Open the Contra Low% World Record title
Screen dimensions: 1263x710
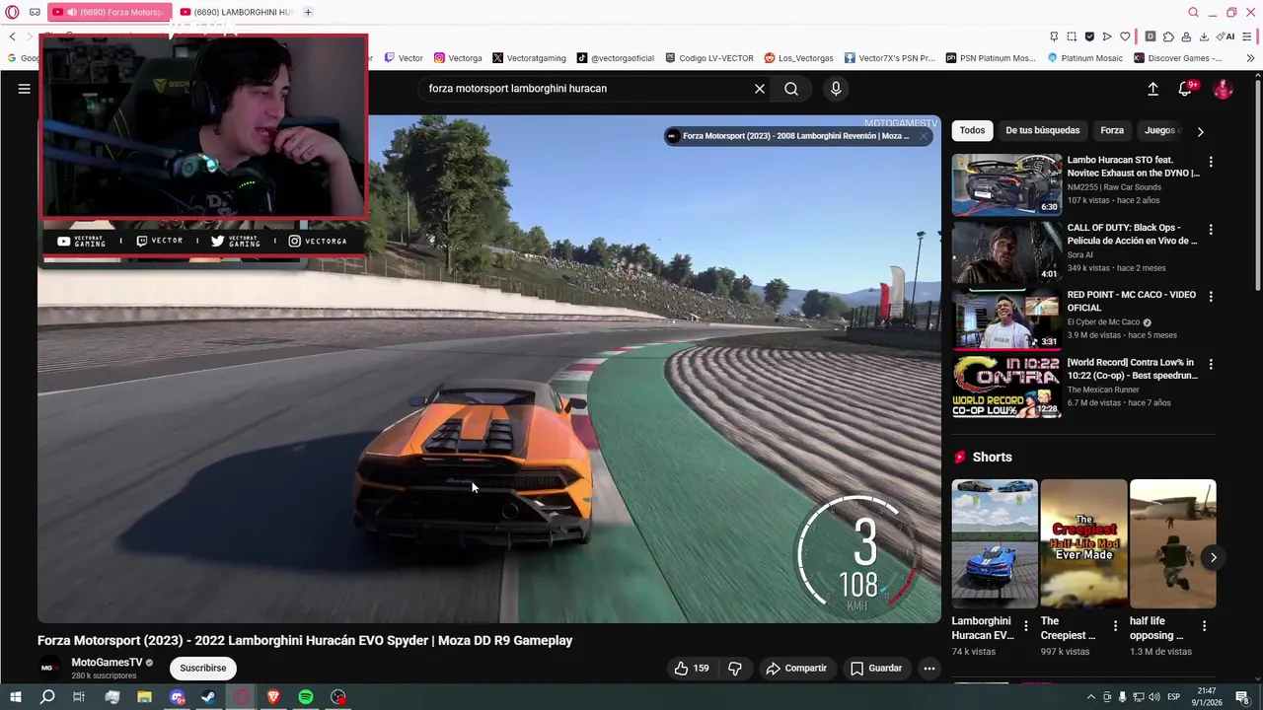coord(1132,369)
